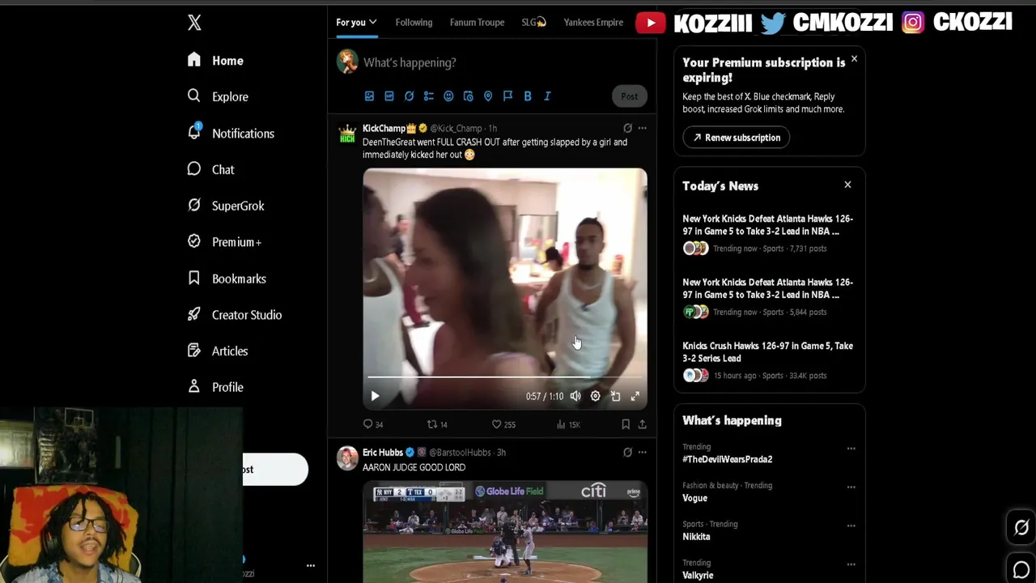1036x583 pixels.
Task: Open the KickChamp profile name
Action: pos(384,128)
